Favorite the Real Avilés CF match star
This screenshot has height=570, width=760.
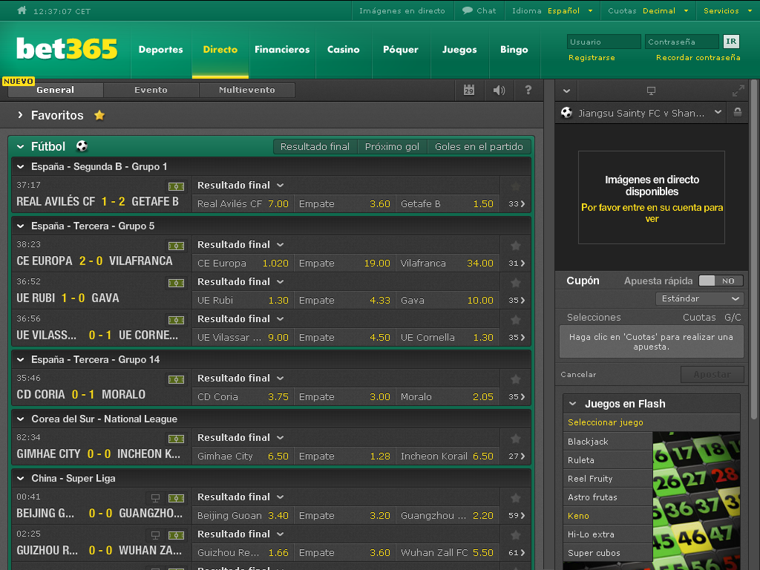tap(516, 186)
